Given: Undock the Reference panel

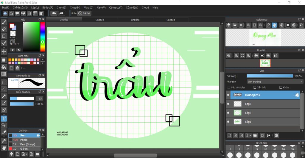Looking at the screenshot, I should (x=299, y=19).
